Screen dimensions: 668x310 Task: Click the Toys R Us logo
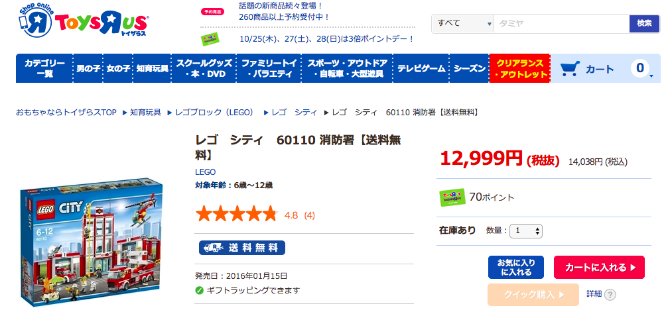(x=83, y=23)
